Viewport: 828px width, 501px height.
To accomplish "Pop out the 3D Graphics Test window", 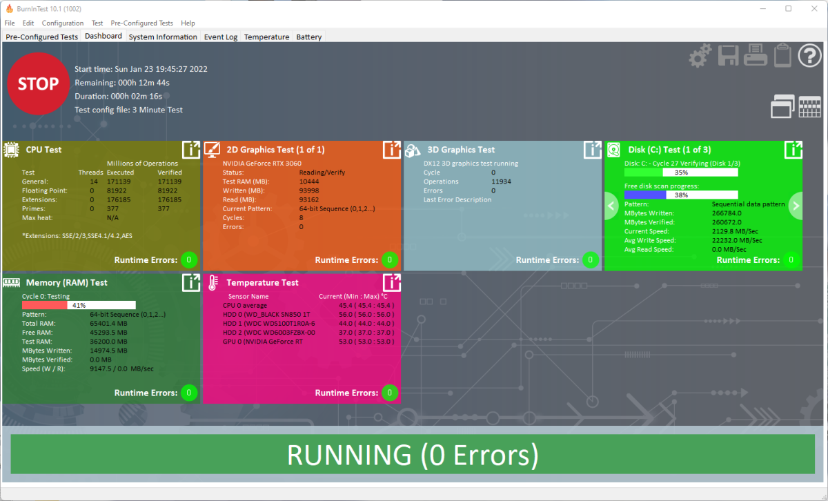I will (593, 150).
